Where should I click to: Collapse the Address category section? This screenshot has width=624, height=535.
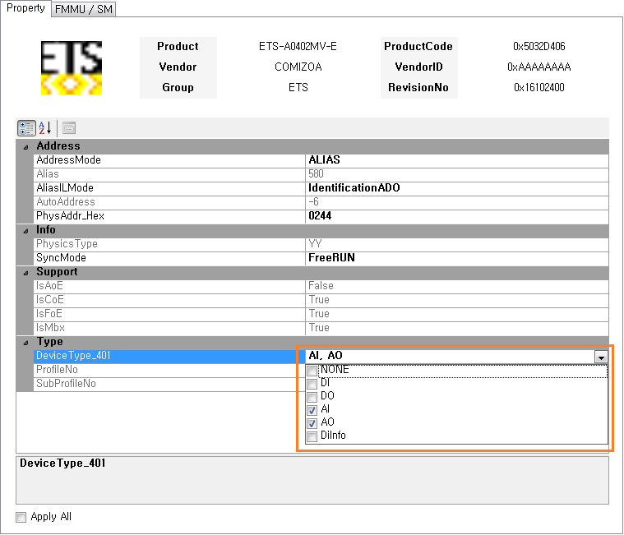pos(25,146)
